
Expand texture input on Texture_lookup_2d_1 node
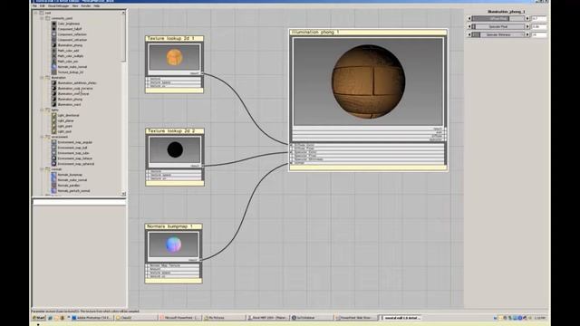[148, 79]
